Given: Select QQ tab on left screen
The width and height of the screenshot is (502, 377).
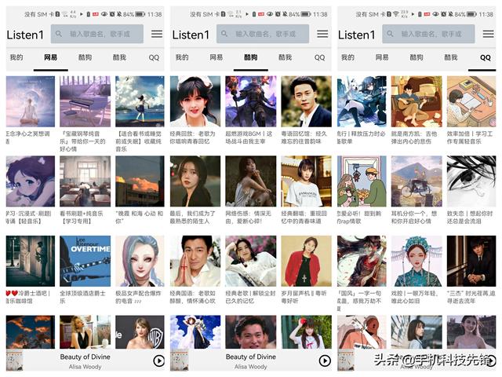Looking at the screenshot, I should 154,57.
